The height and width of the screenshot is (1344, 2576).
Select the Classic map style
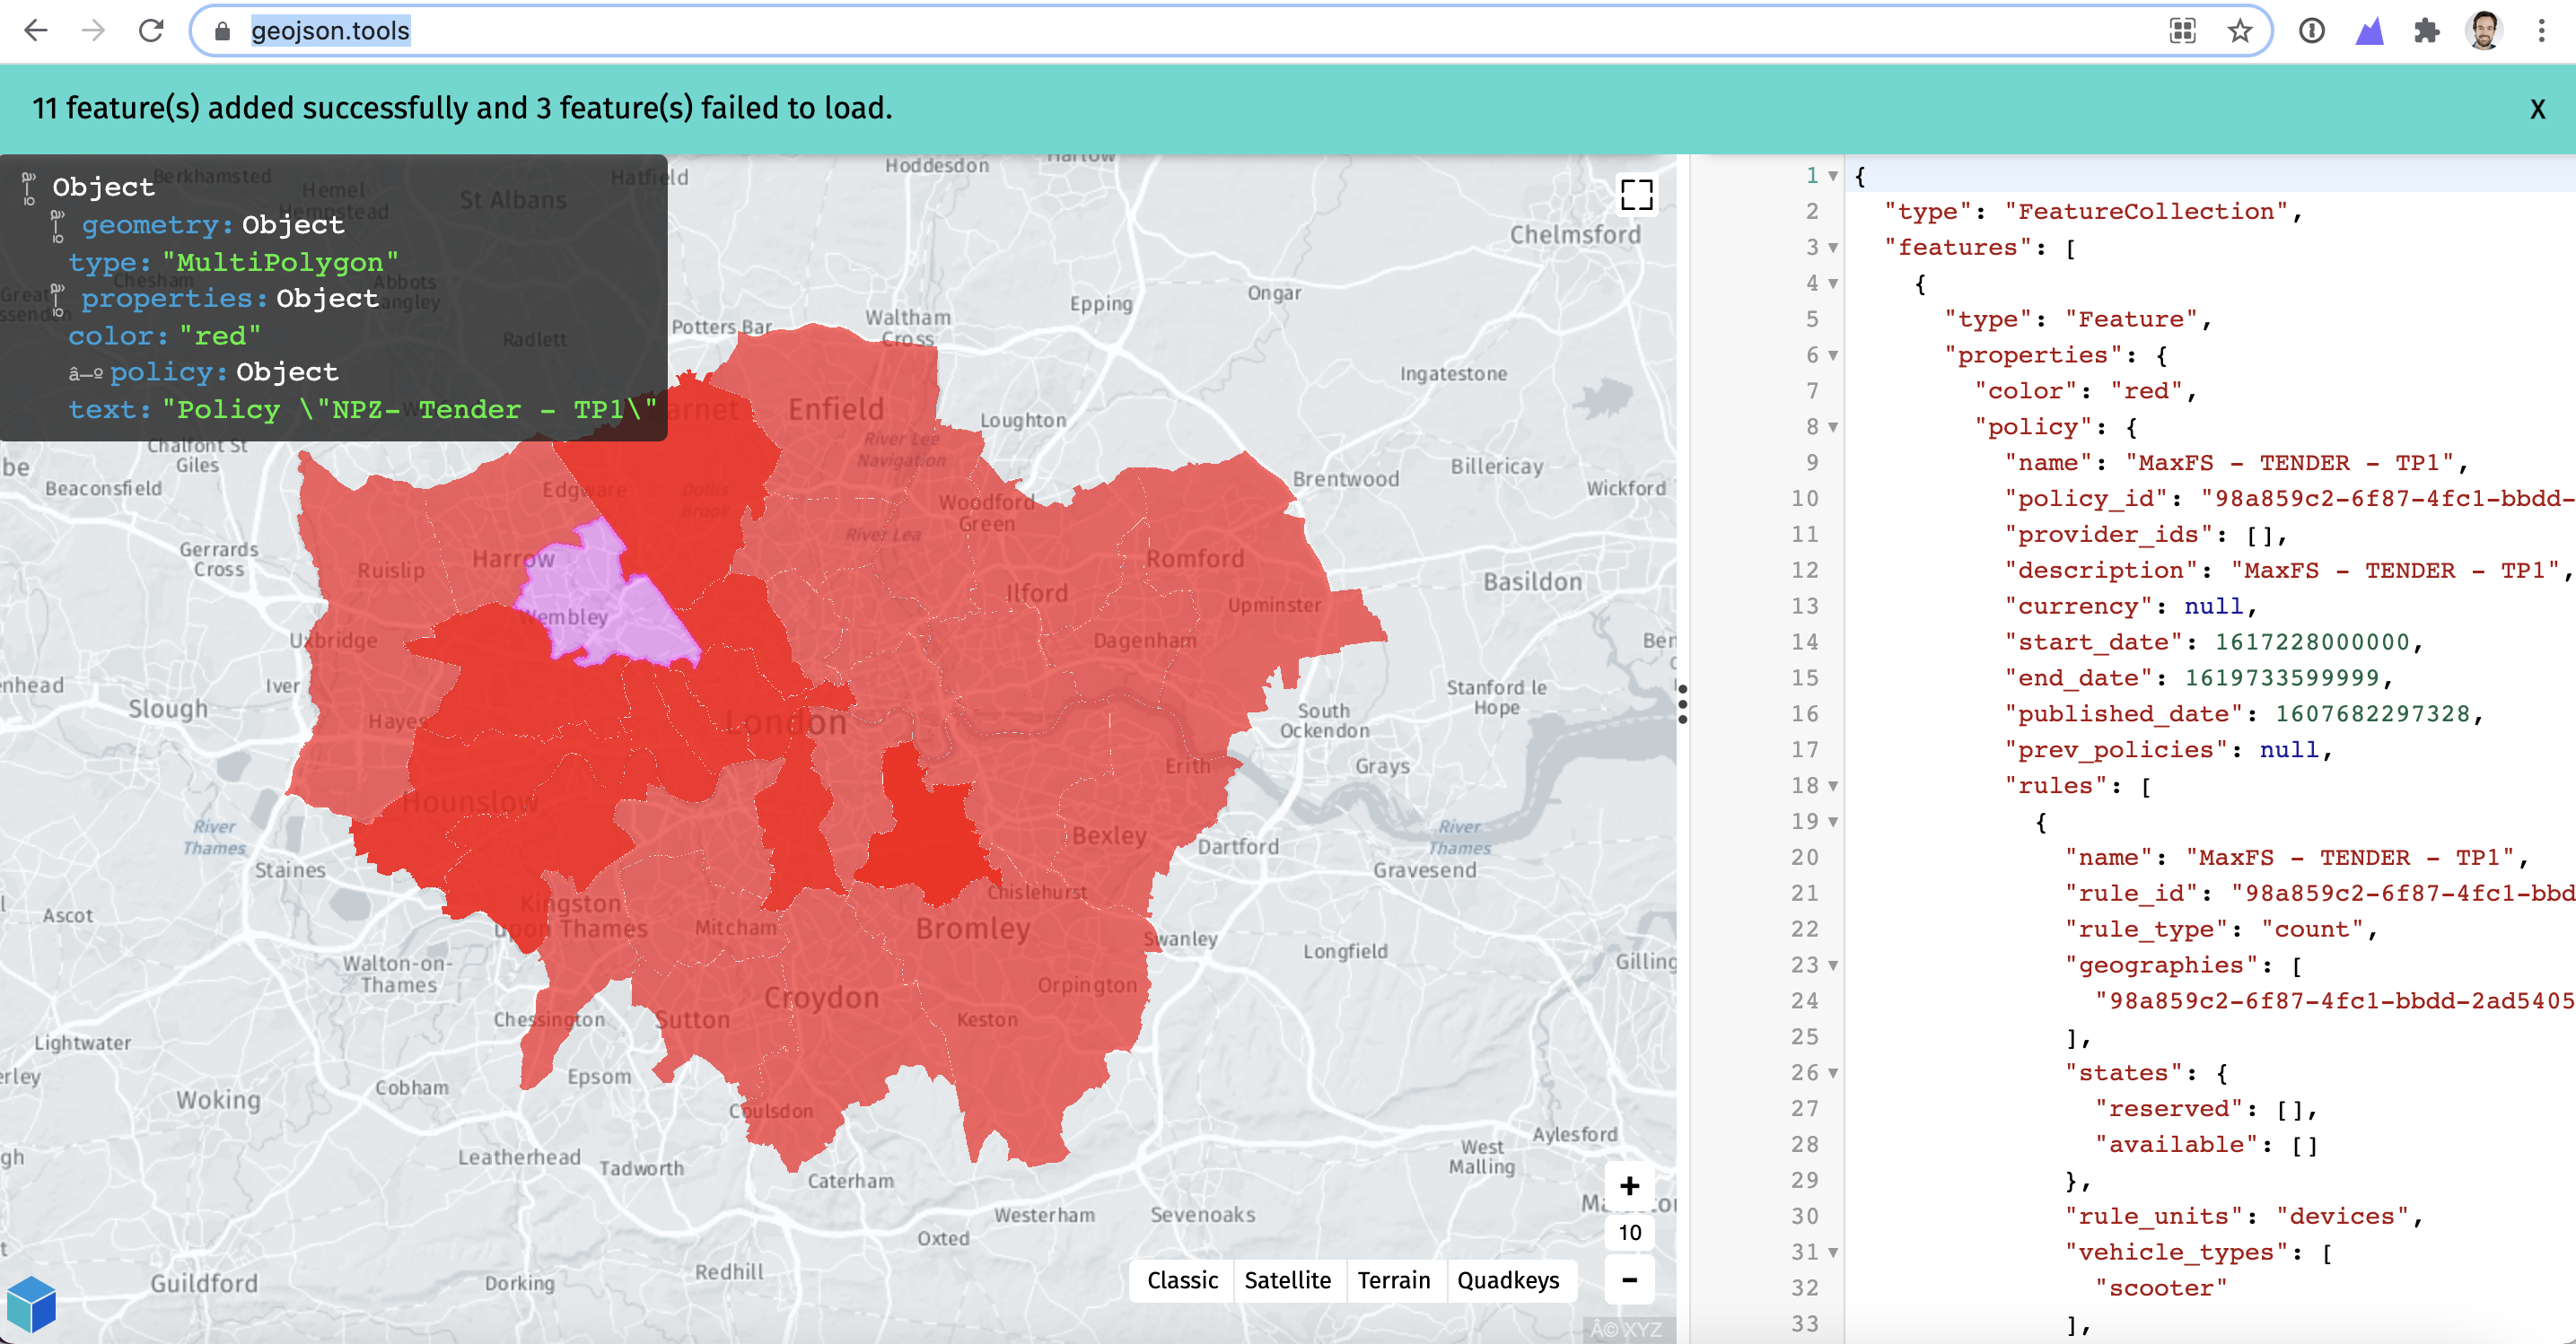point(1182,1280)
